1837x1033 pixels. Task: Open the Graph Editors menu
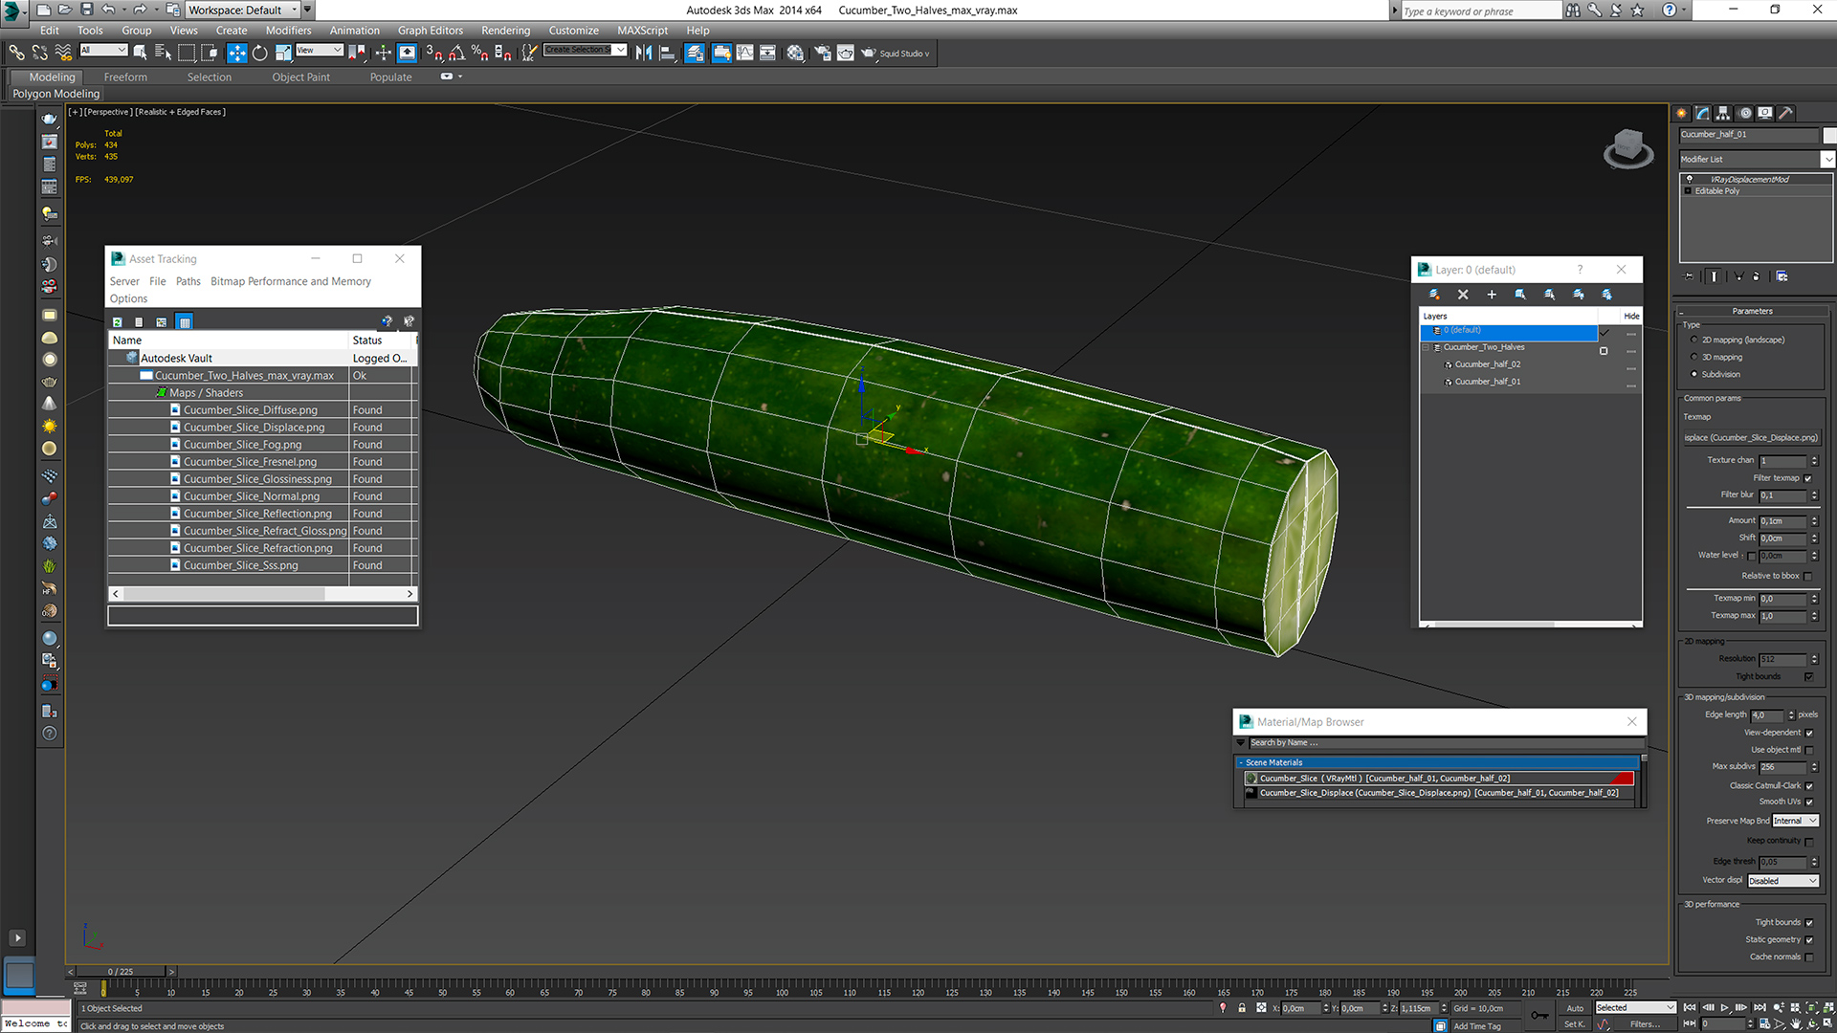pyautogui.click(x=430, y=30)
